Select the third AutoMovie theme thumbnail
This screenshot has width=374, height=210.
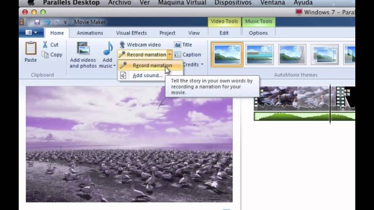(292, 55)
